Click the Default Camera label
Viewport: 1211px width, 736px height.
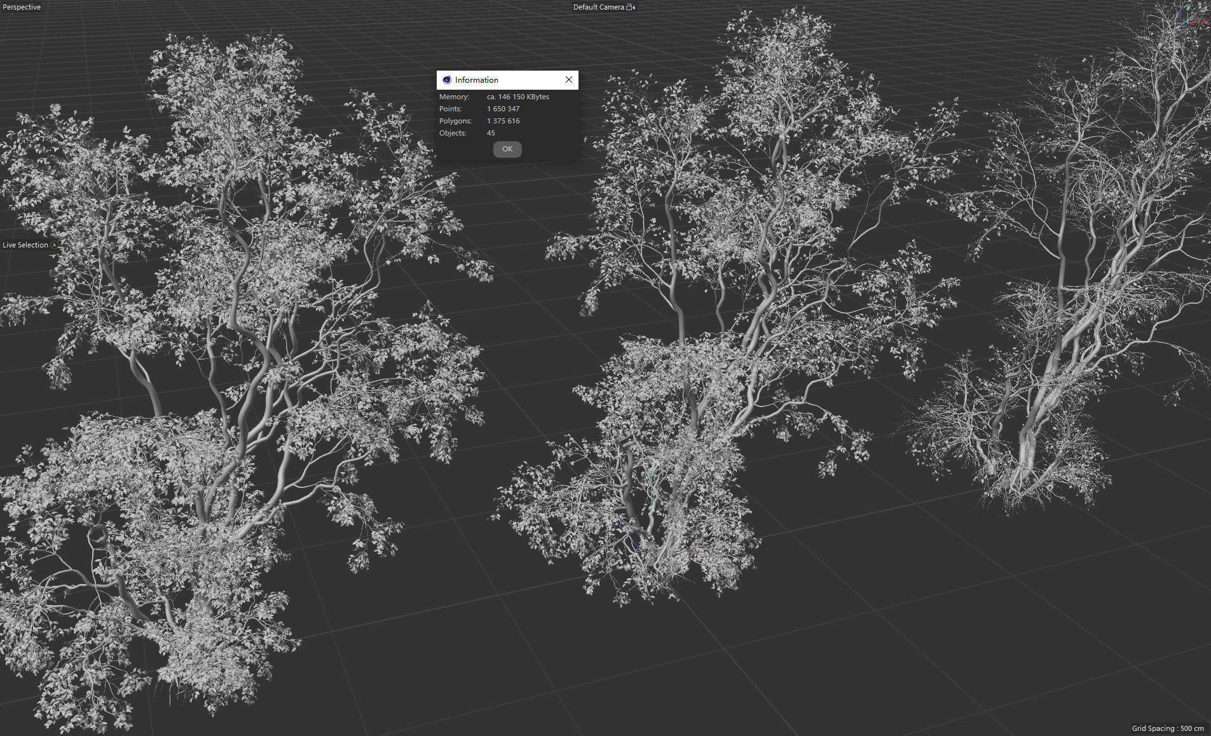[x=598, y=7]
